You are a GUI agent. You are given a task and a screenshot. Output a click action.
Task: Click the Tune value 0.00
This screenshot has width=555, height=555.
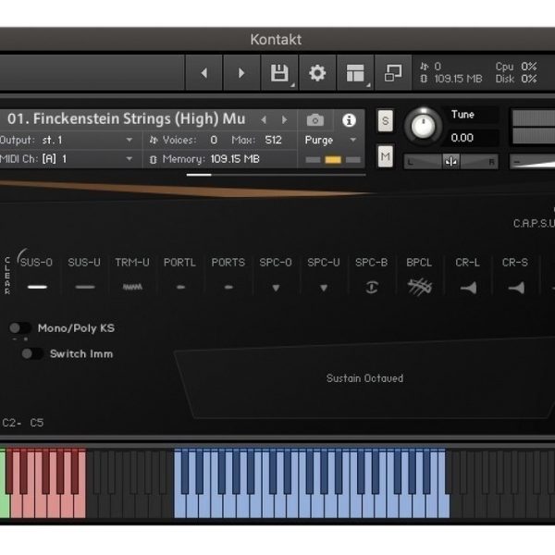click(x=462, y=137)
